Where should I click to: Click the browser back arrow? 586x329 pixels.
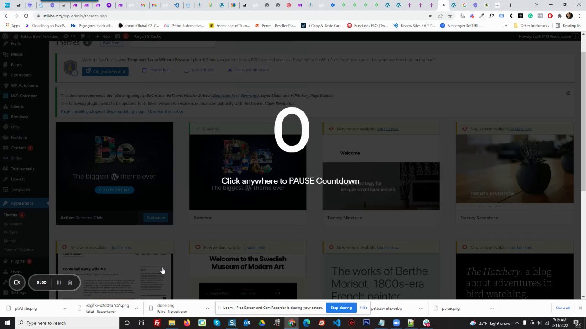point(6,16)
